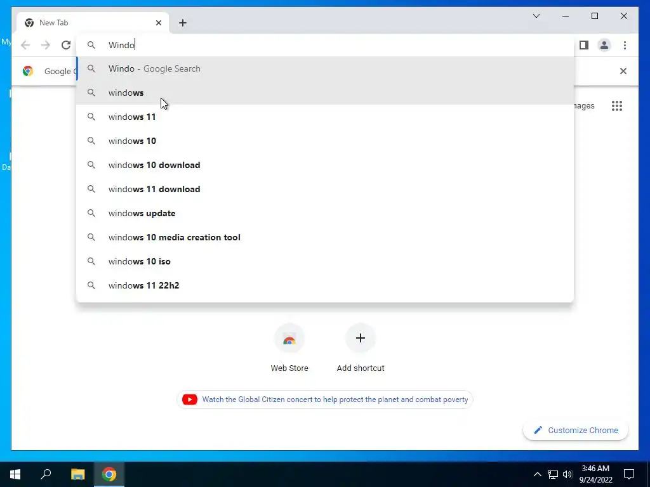The width and height of the screenshot is (650, 487).
Task: Select the 'windows 11' suggestion
Action: click(x=326, y=117)
